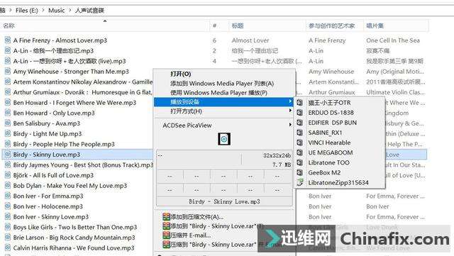Click the speaker icon next to ERDUO DS-1838
Image resolution: width=454 pixels, height=256 pixels.
coord(300,113)
